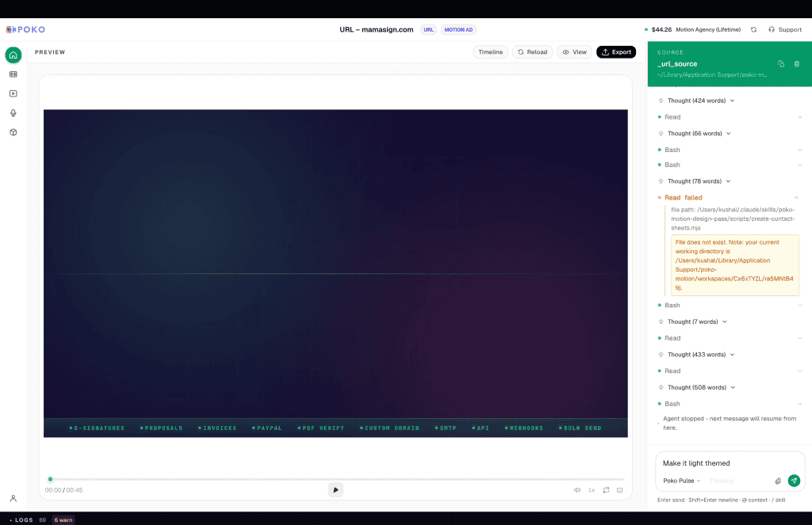812x525 pixels.
Task: Click the refresh balance icon
Action: coord(753,29)
